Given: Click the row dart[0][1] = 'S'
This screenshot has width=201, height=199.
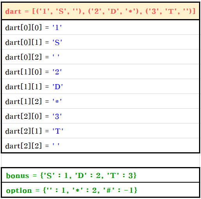Looking at the screenshot, I should (x=100, y=42).
